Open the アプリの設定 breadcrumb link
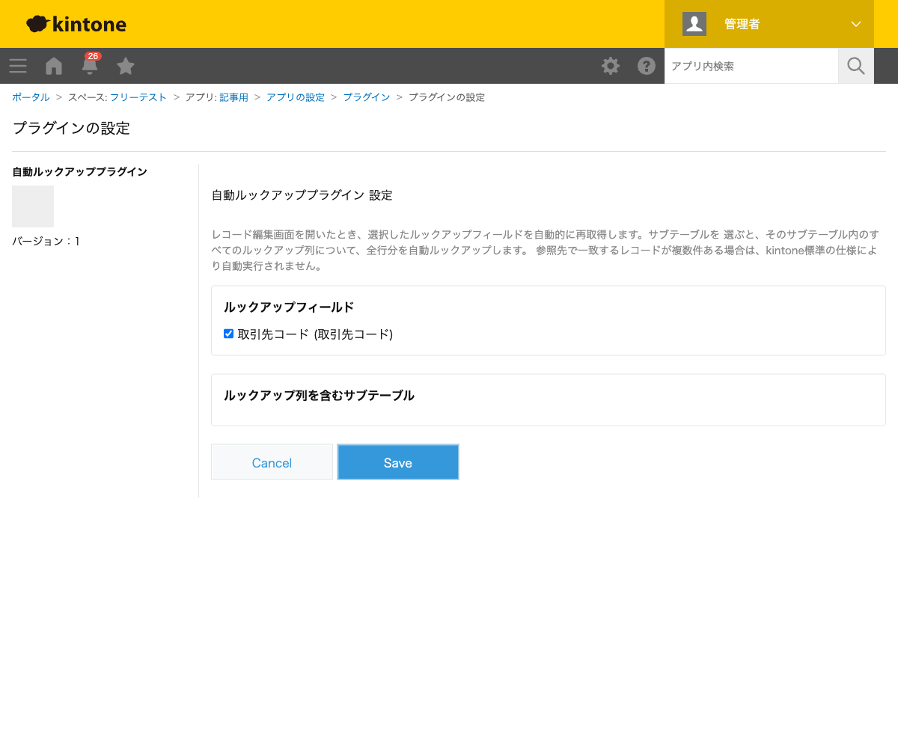Viewport: 898px width, 748px height. coord(296,97)
